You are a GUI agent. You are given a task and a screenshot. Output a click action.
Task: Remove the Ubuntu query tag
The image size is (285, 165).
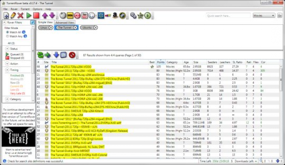click(95, 28)
